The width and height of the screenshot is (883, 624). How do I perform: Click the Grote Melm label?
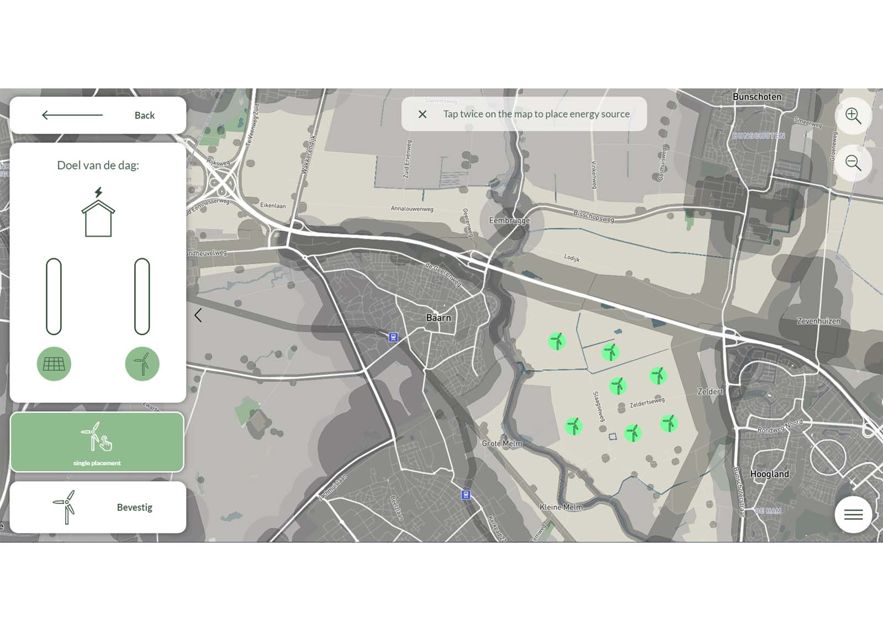tap(501, 444)
